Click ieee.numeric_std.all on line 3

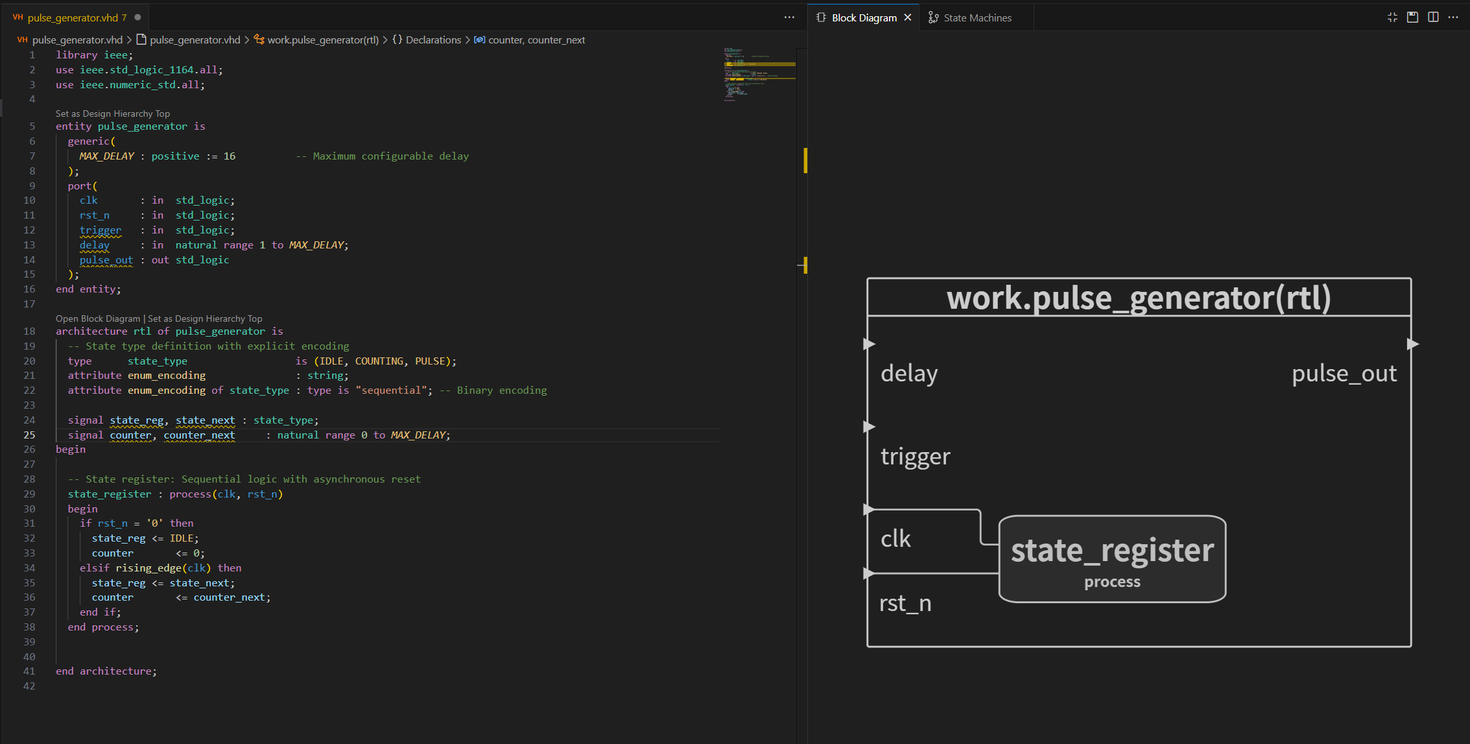tap(140, 84)
